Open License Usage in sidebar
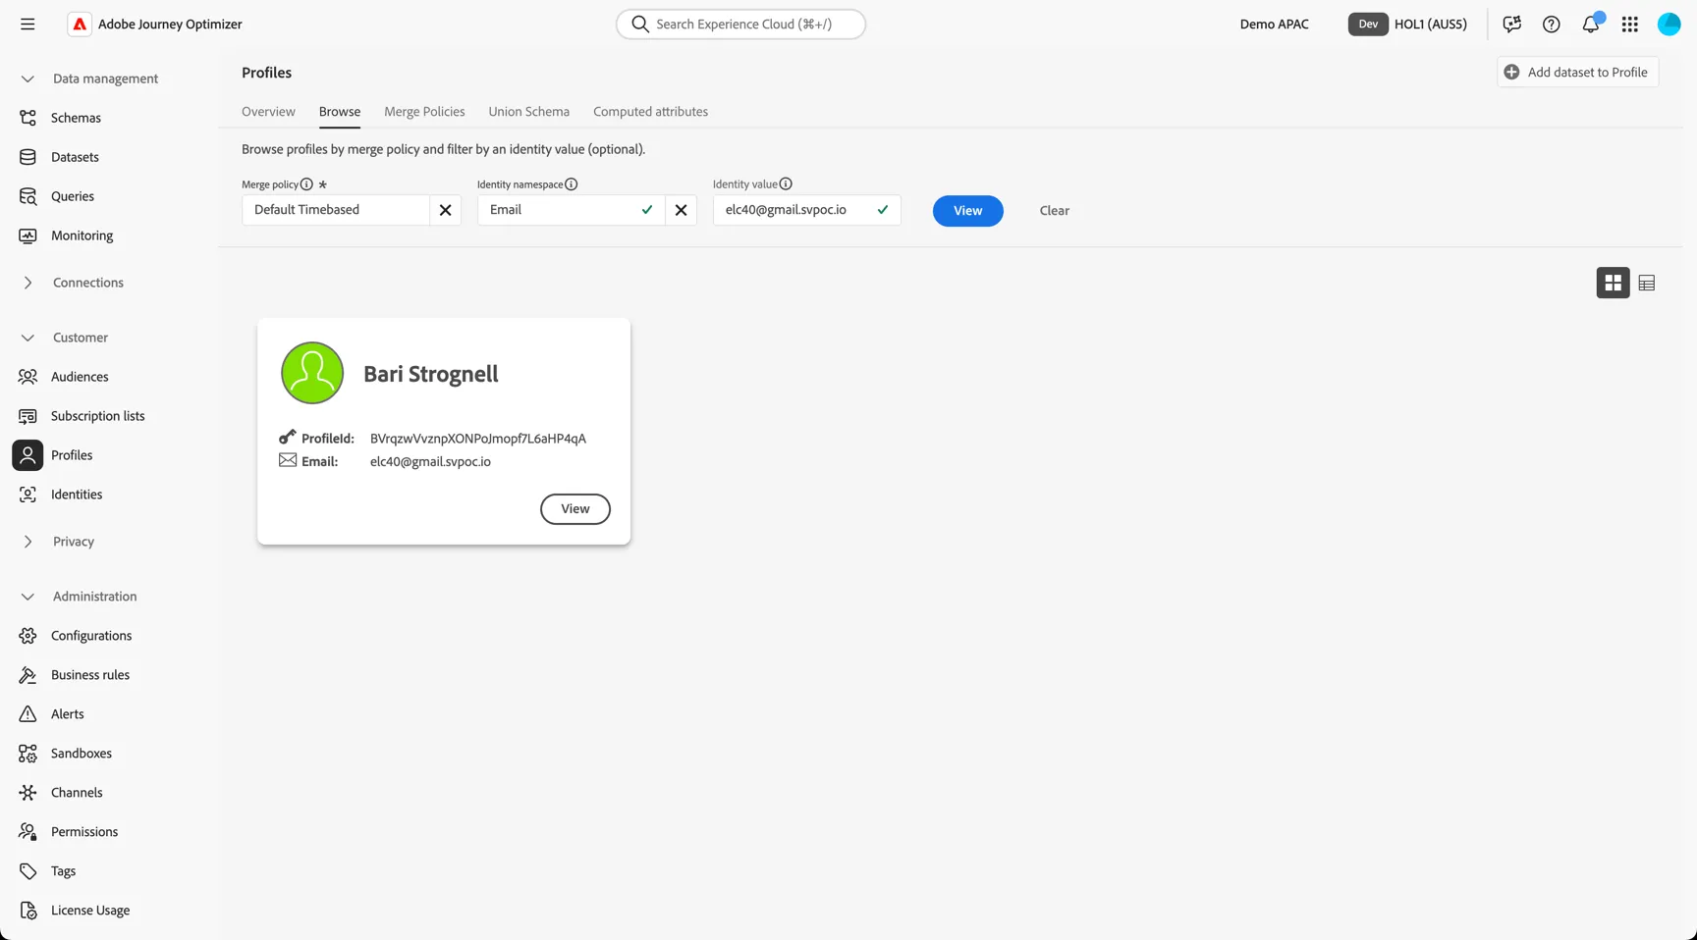The image size is (1697, 940). click(x=90, y=911)
